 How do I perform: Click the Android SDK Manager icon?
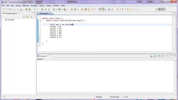[26, 9]
